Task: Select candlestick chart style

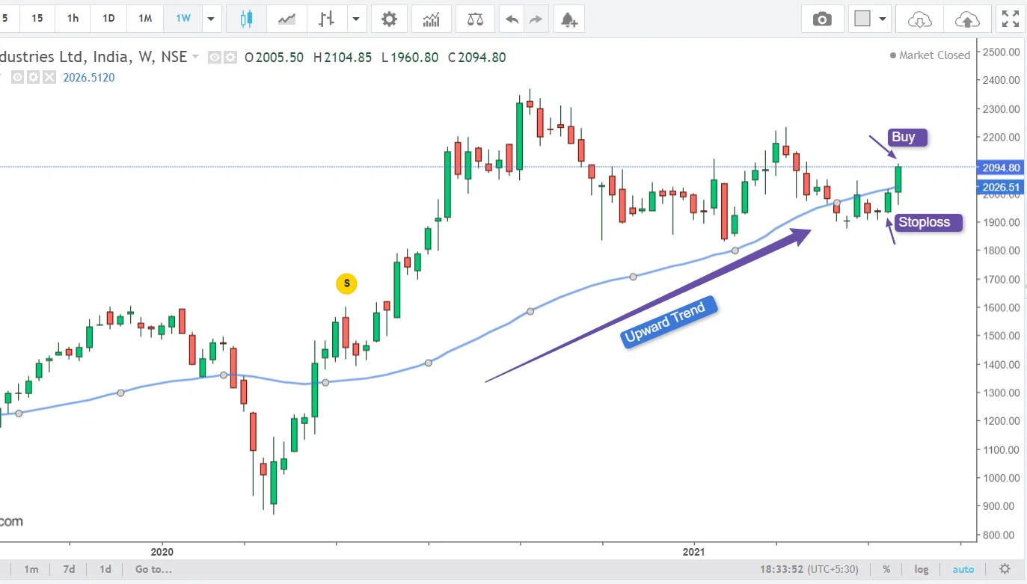Action: 247,19
